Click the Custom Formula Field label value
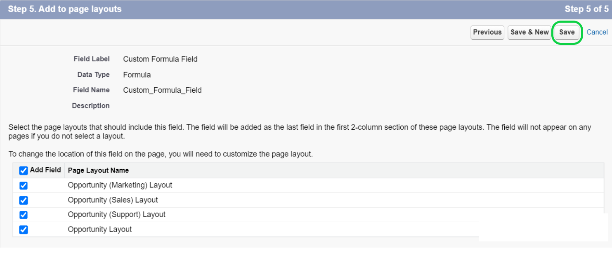Screen dimensions: 612x255 (160, 59)
